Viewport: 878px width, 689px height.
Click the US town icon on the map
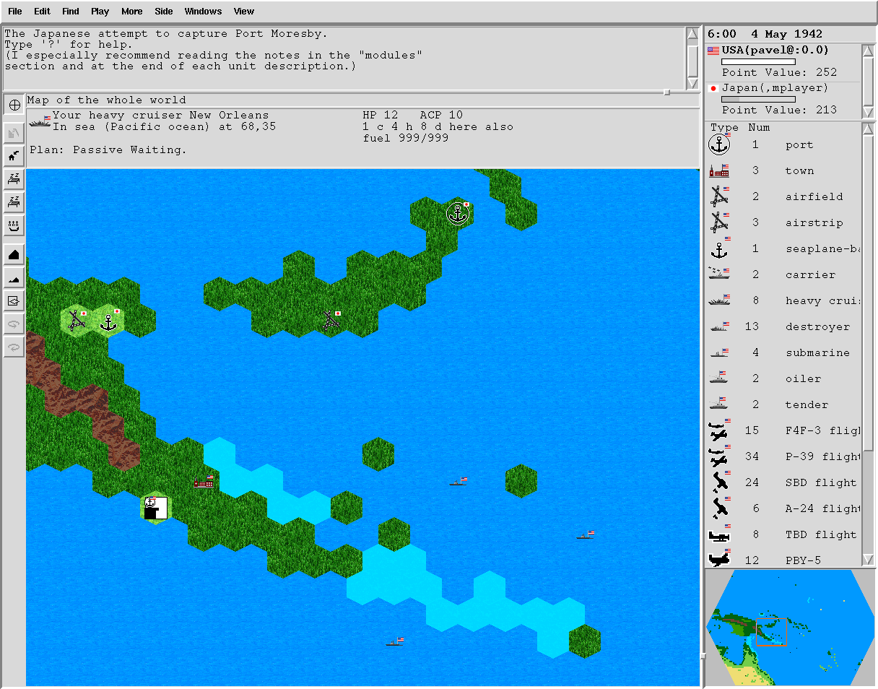point(204,481)
